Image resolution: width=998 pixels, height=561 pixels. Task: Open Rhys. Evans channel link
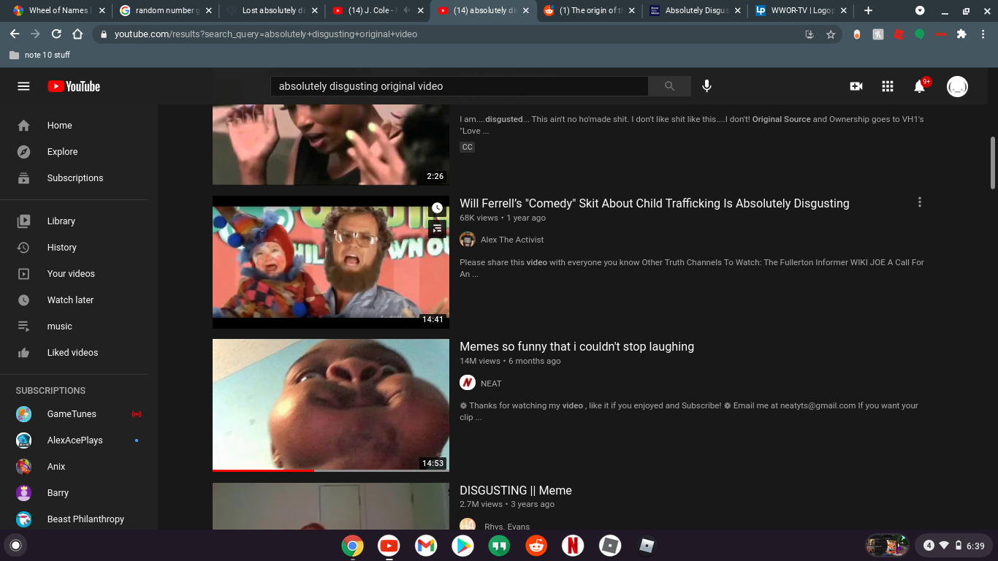pos(507,527)
